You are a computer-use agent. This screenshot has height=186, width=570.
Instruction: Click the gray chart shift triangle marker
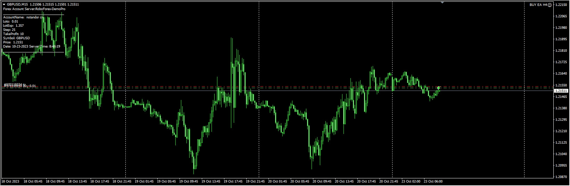(442, 2)
